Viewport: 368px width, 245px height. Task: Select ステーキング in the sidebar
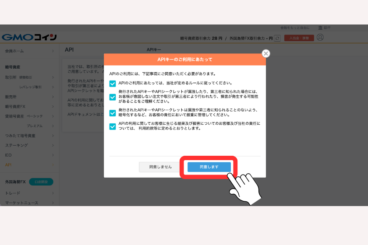17,145
